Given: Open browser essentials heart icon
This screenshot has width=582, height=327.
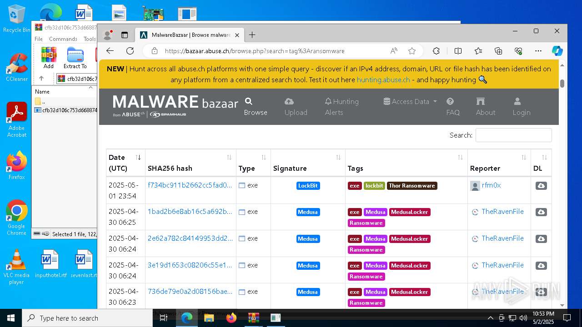Looking at the screenshot, I should pyautogui.click(x=518, y=51).
